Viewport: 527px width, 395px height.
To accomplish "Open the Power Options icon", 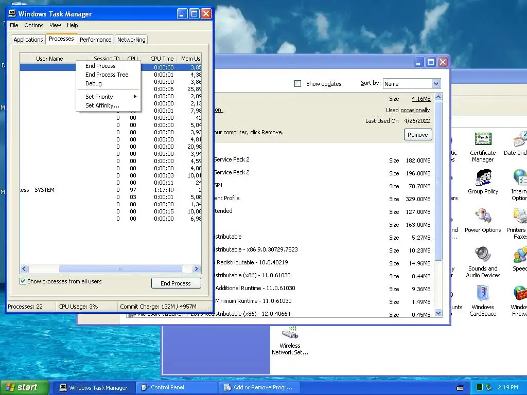I will (483, 220).
